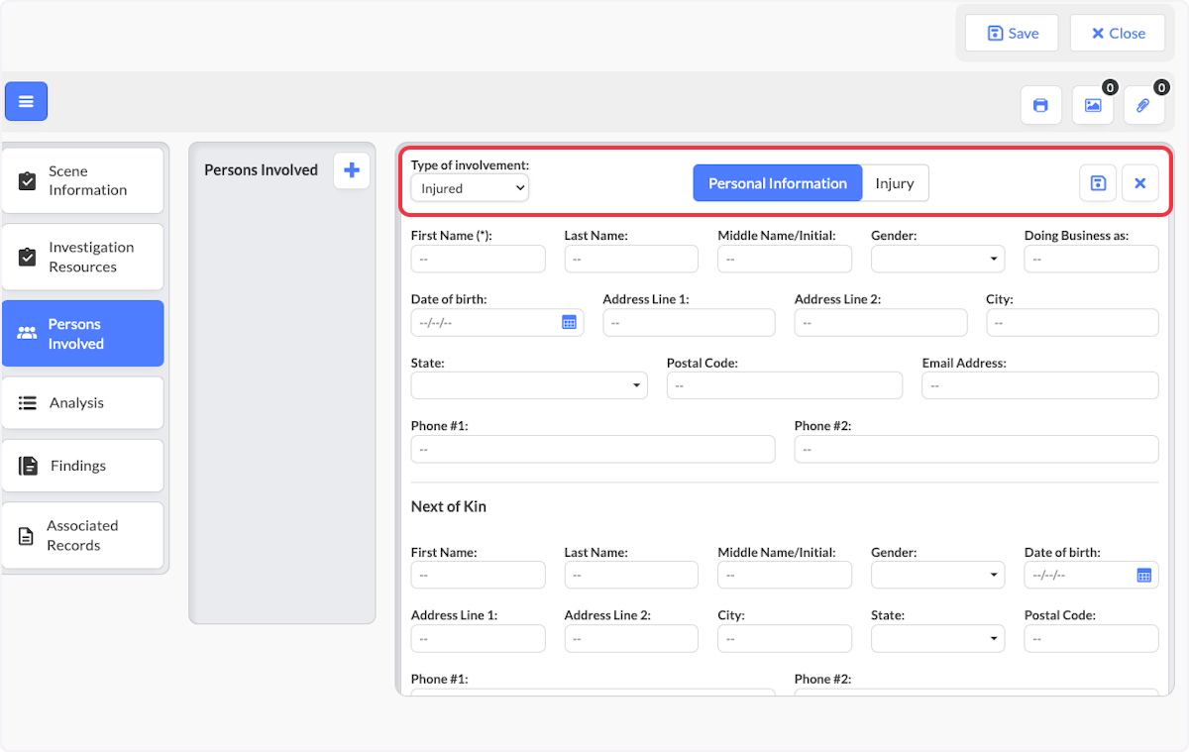The image size is (1189, 752).
Task: Click the person Phone #2 field
Action: click(976, 449)
